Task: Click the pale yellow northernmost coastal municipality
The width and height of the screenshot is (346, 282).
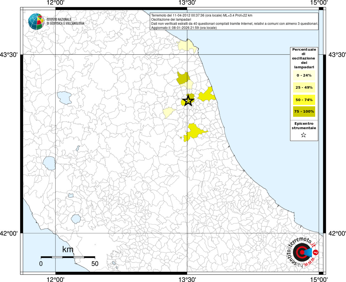Action: click(187, 46)
